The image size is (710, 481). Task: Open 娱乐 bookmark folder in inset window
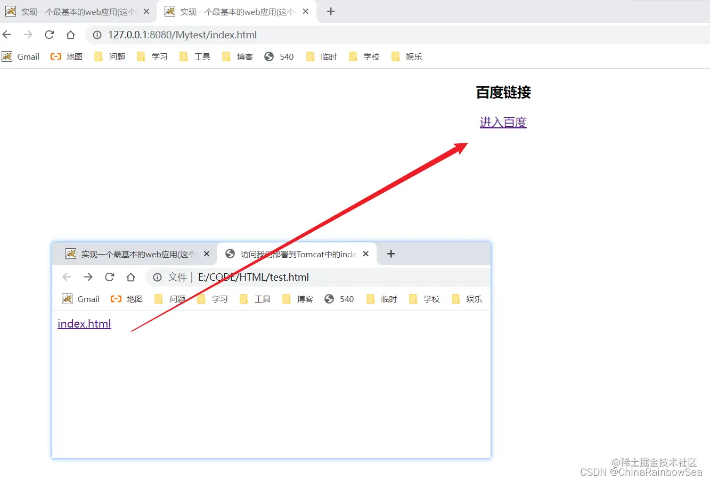click(x=467, y=299)
